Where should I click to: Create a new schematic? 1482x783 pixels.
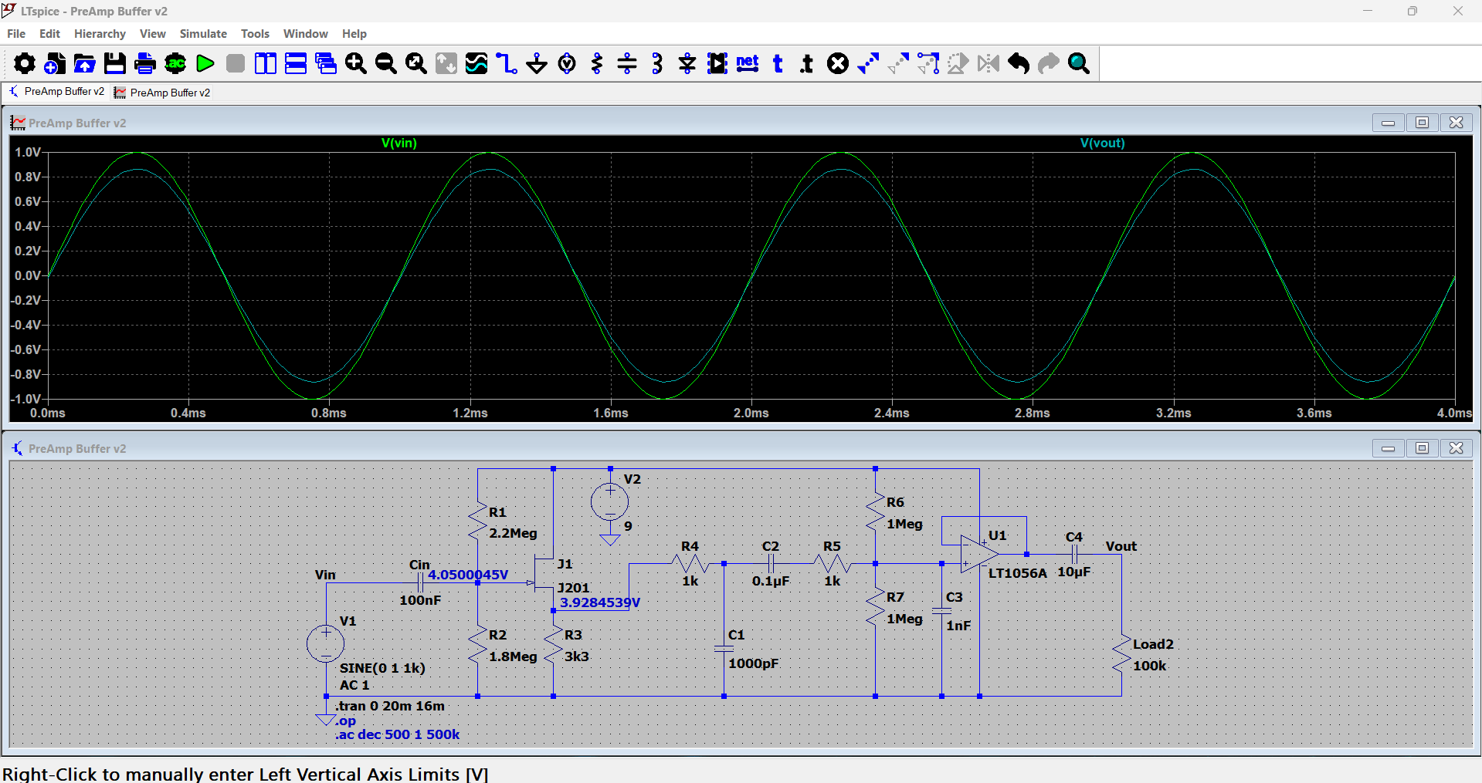[55, 63]
